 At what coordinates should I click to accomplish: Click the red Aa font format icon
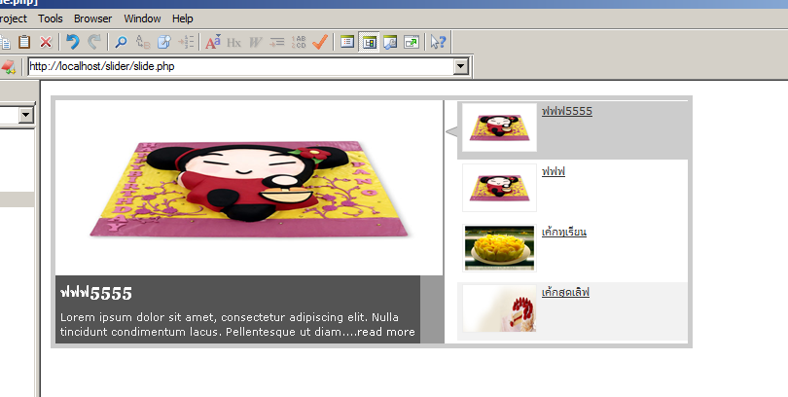(x=213, y=42)
